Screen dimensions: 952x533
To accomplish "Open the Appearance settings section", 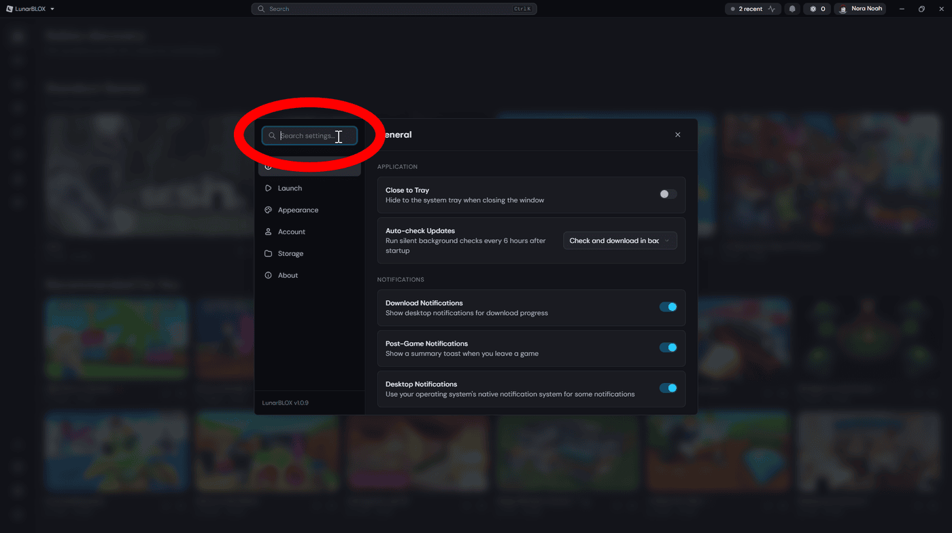I will click(309, 210).
